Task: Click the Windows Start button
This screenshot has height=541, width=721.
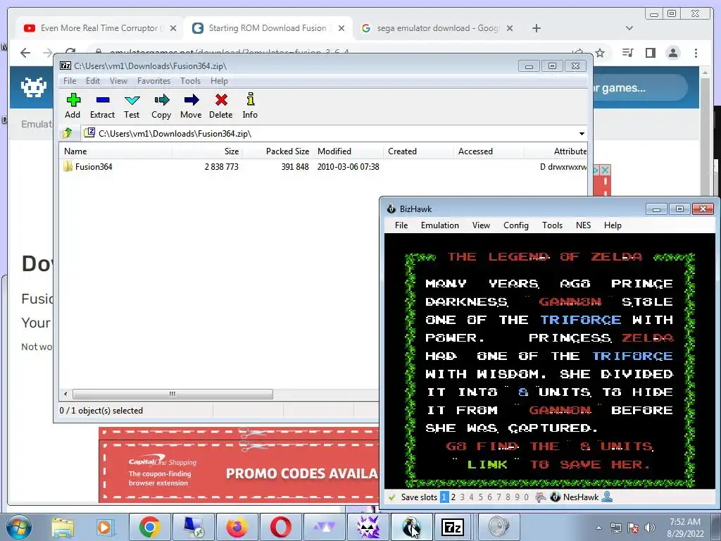Action: tap(18, 527)
